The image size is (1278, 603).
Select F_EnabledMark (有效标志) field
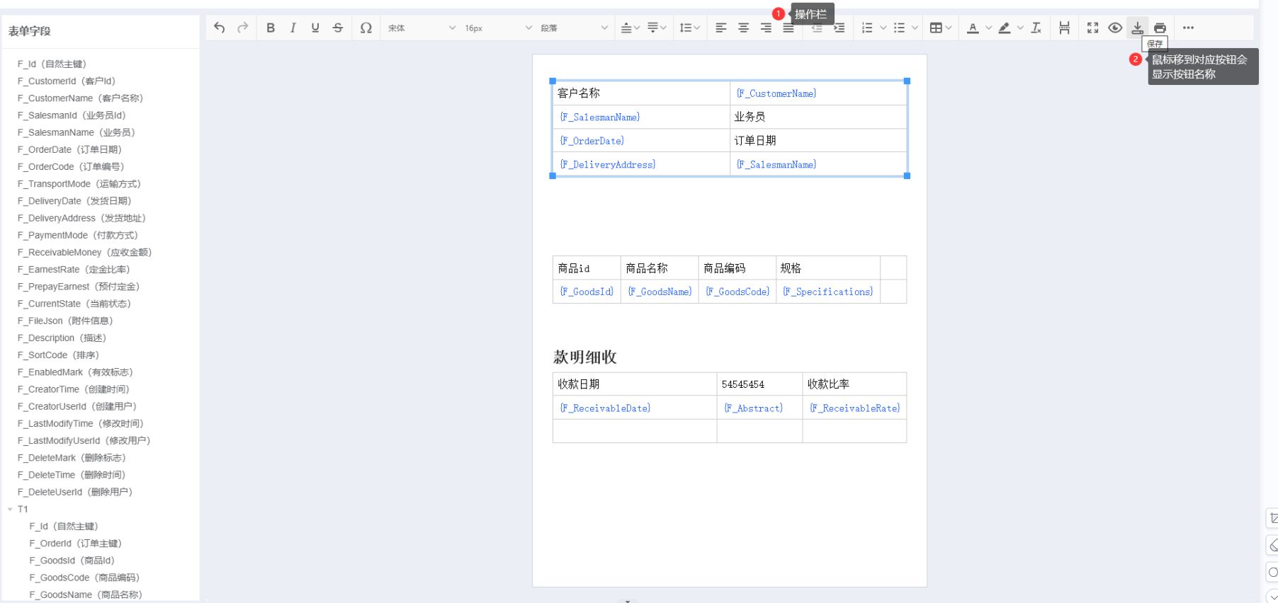pos(75,372)
